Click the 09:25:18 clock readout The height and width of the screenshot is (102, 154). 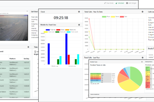[61, 18]
